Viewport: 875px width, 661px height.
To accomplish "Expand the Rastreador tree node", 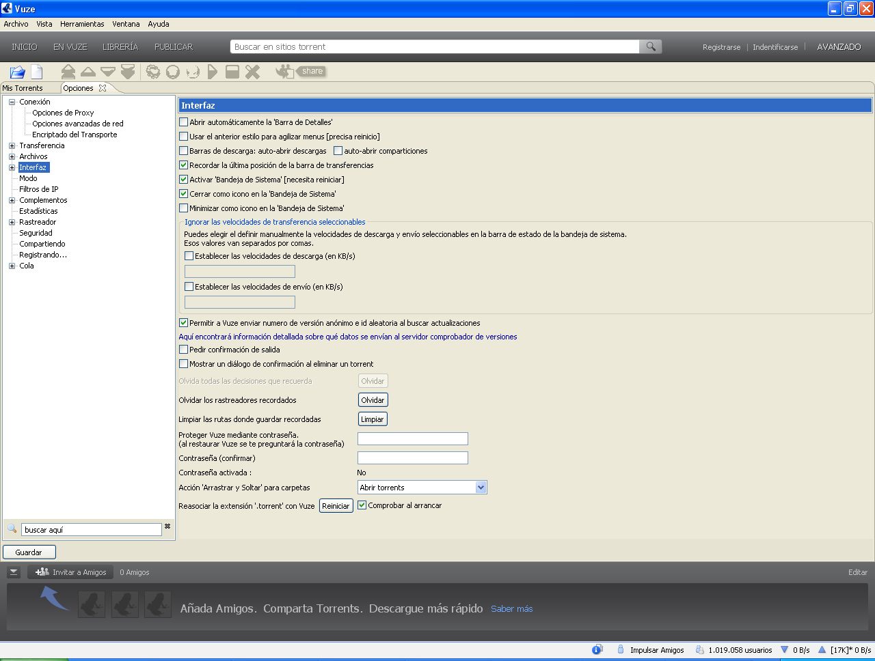I will click(12, 222).
